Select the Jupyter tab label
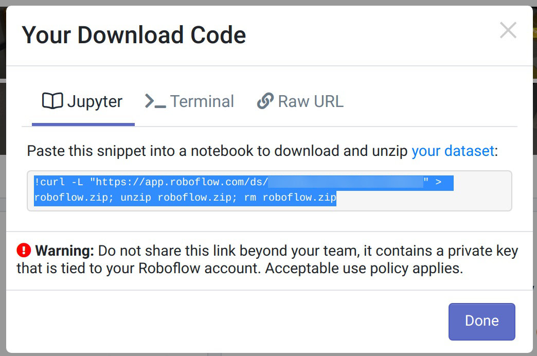Image resolution: width=537 pixels, height=356 pixels. point(95,101)
